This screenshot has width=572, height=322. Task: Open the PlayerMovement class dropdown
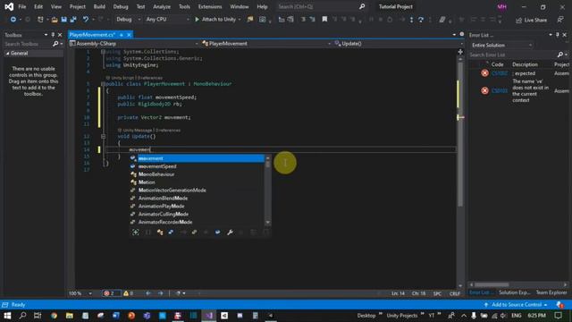[x=266, y=44]
